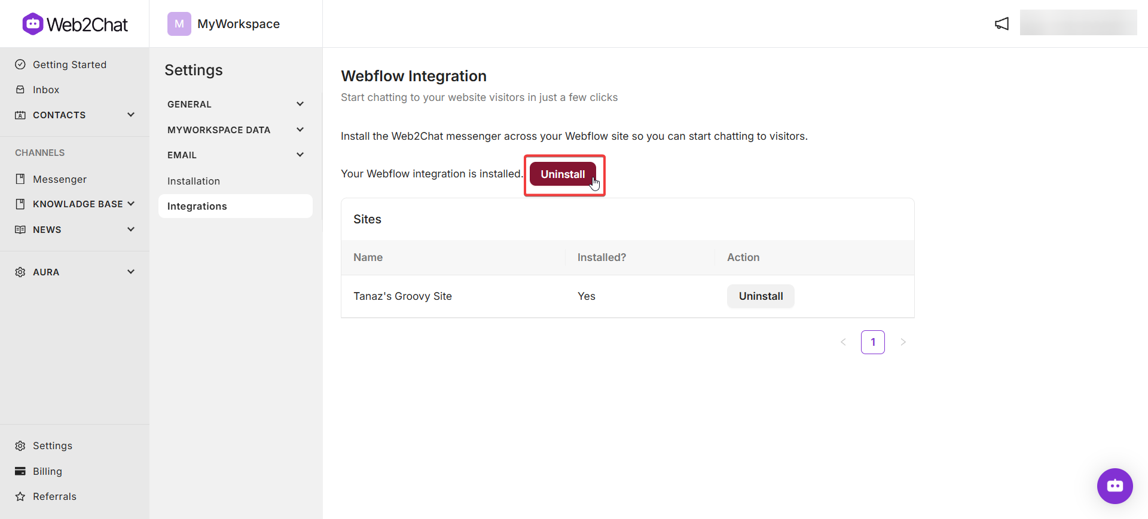Click the Messenger channel icon

(20, 179)
